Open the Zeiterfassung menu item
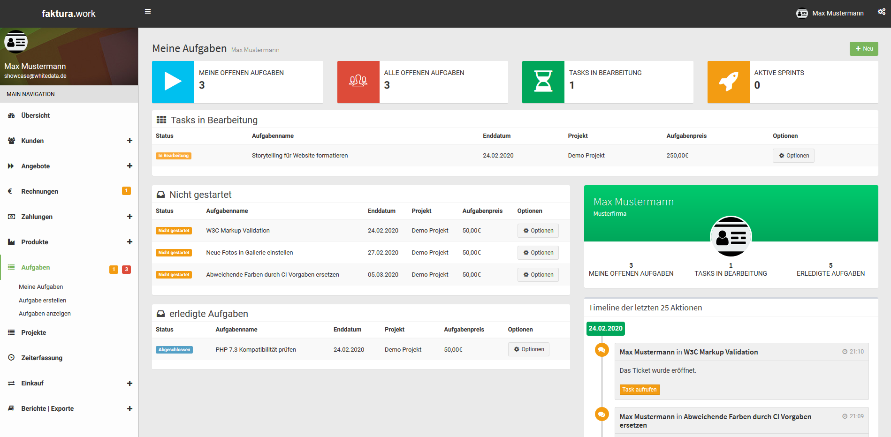 [x=69, y=358]
